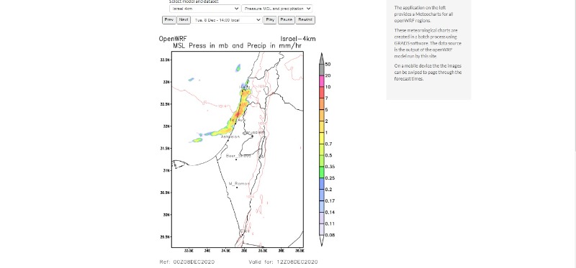Screen dimensions: 576x268
Task: Click the Jerusalem marker on the map
Action: pos(252,136)
